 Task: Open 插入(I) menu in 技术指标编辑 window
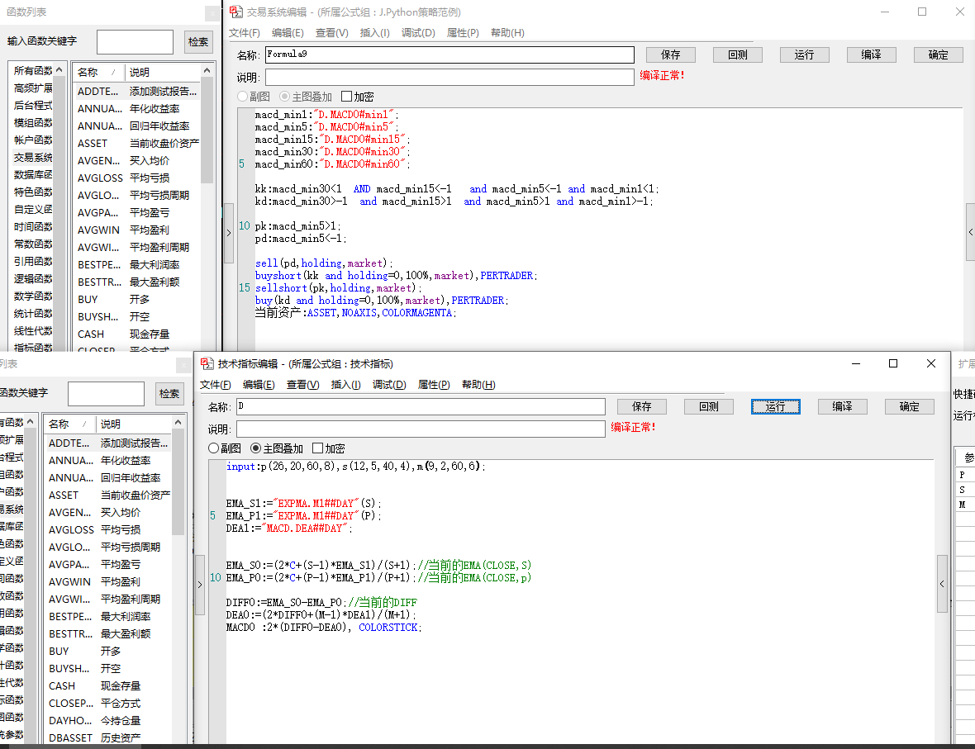(x=345, y=385)
